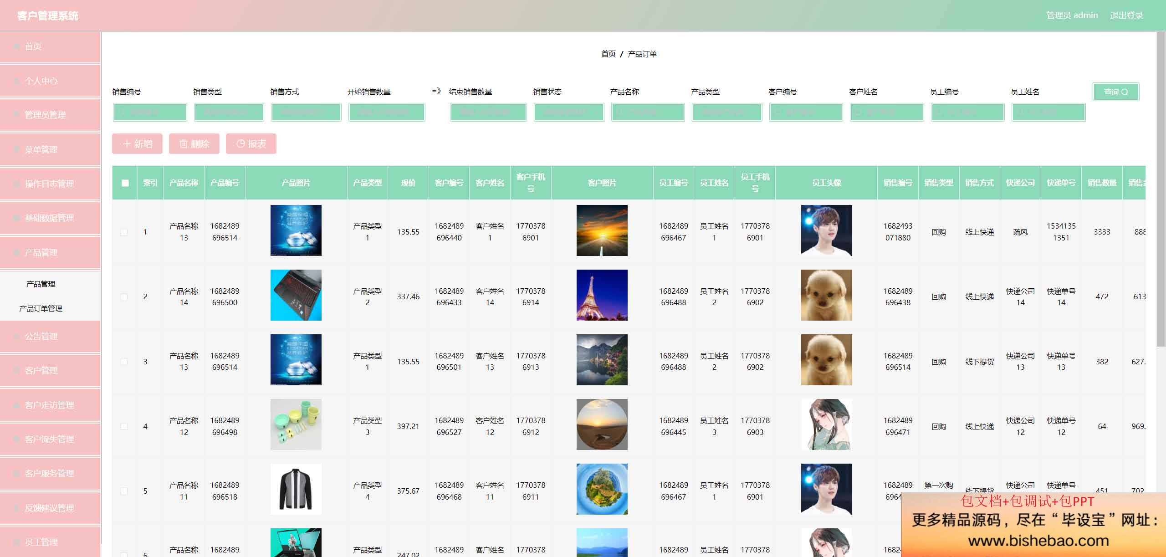
Task: Open the 客户服务管理 menu
Action: tap(50, 474)
